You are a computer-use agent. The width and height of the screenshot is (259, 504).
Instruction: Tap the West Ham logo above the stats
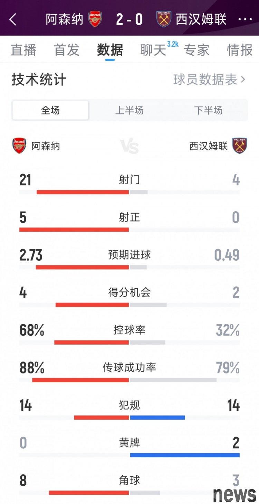[240, 146]
